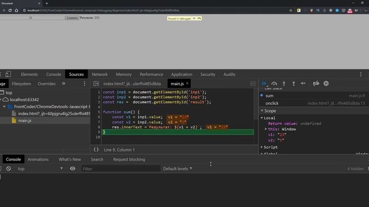
Task: Open the red-hat extension icon
Action: [x=350, y=10]
